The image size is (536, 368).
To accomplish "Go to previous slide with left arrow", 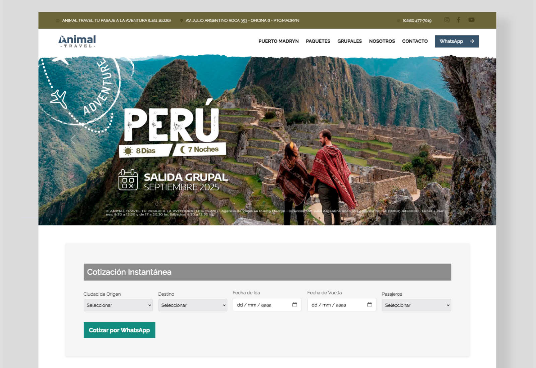I will click(x=73, y=140).
